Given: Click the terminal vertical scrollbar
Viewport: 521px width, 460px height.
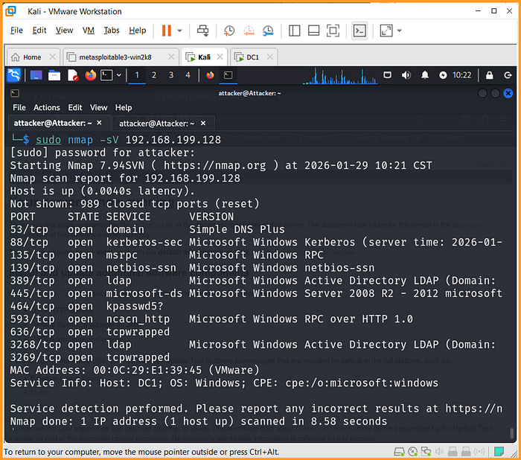Looking at the screenshot, I should tap(512, 432).
